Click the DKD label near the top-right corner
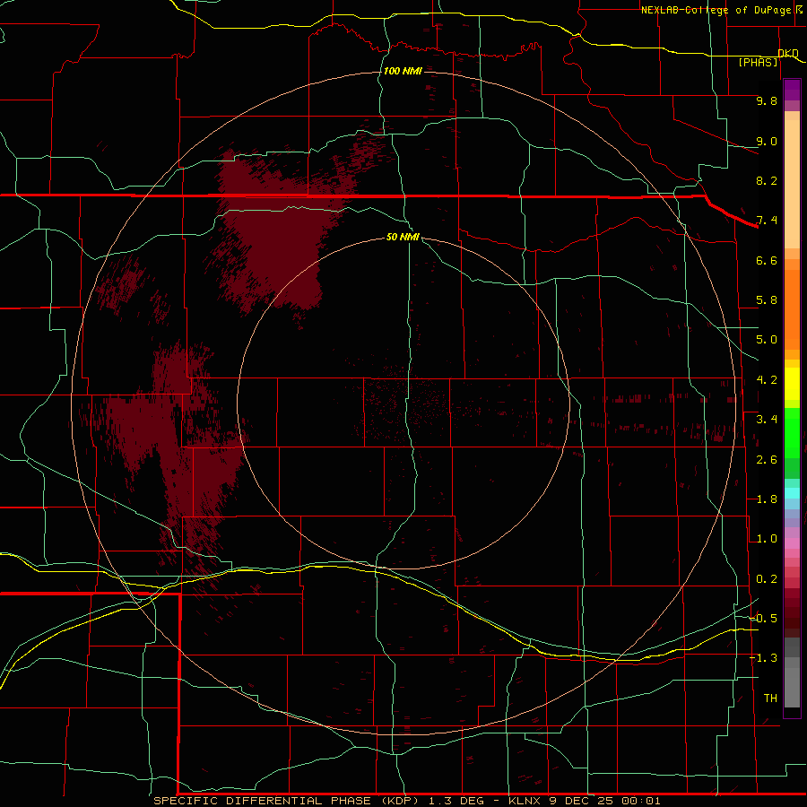This screenshot has height=807, width=807. tap(788, 53)
